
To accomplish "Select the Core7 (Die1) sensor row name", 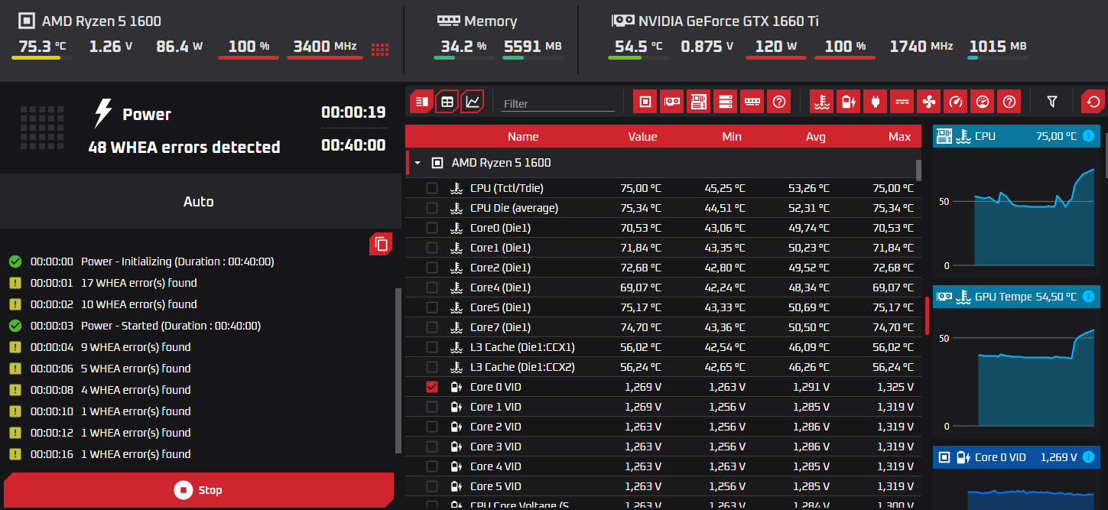I will pos(500,327).
